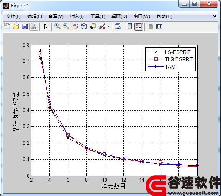
Task: Maximize the Figure 1 window
Action: (x=195, y=4)
